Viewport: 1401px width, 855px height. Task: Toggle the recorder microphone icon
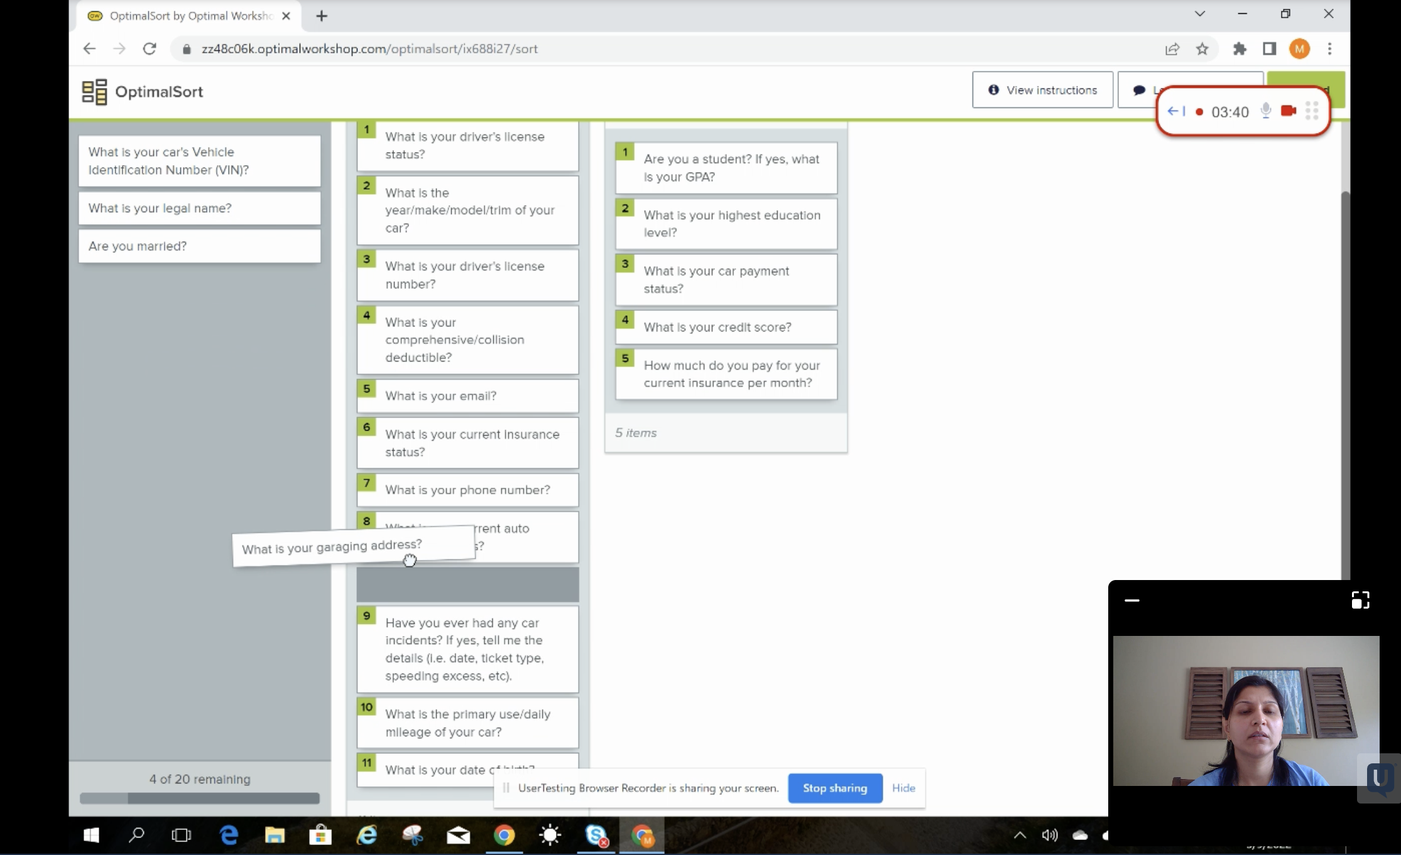click(x=1266, y=111)
